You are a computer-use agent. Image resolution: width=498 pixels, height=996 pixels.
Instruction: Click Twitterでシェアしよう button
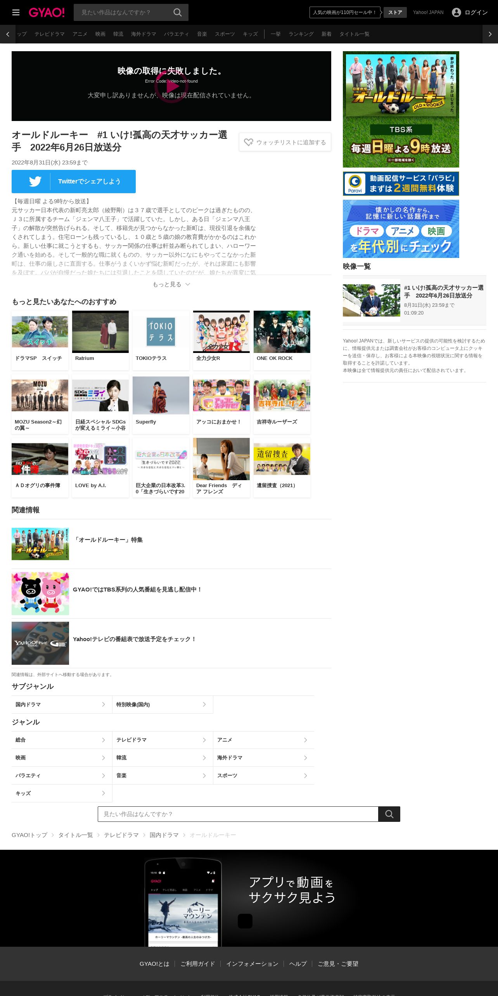pyautogui.click(x=74, y=182)
